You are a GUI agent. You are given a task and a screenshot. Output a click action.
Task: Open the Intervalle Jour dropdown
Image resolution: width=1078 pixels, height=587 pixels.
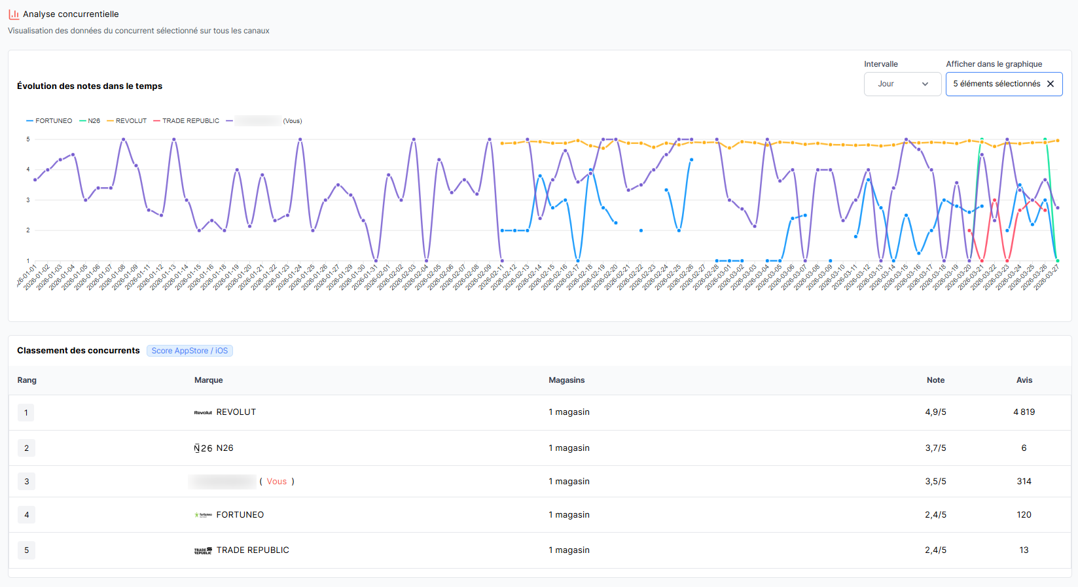(x=902, y=84)
